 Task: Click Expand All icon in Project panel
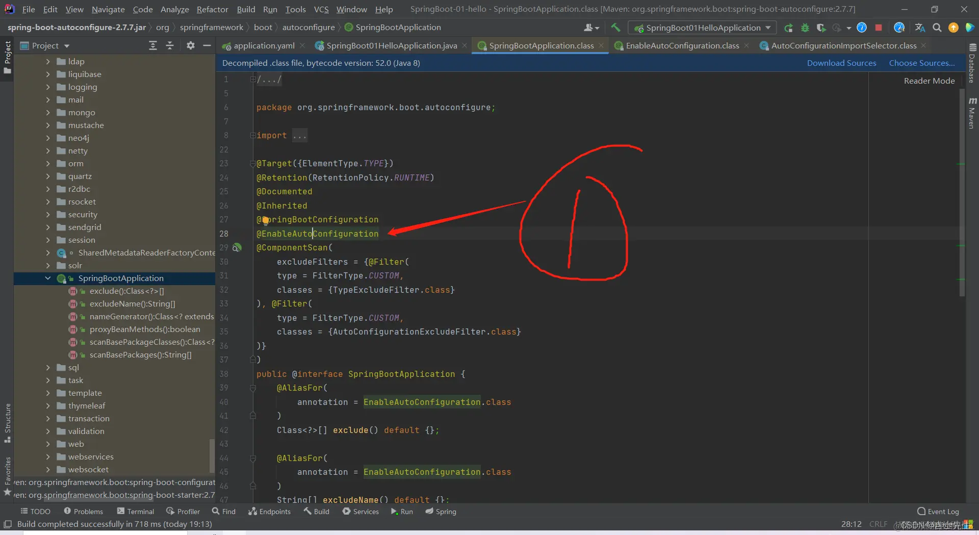click(x=152, y=45)
